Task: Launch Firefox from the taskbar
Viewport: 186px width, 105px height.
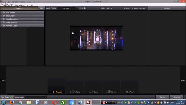Action: pos(12,102)
